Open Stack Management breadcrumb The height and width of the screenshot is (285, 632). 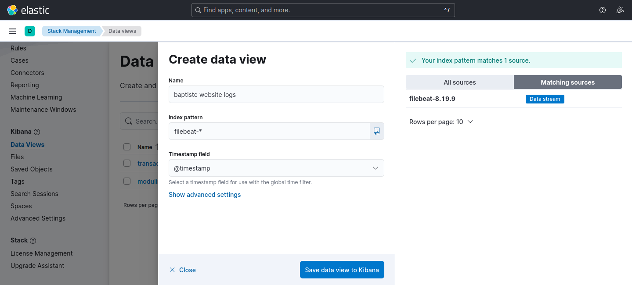coord(71,31)
